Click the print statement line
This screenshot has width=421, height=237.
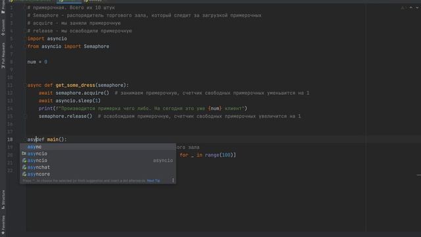(x=143, y=109)
